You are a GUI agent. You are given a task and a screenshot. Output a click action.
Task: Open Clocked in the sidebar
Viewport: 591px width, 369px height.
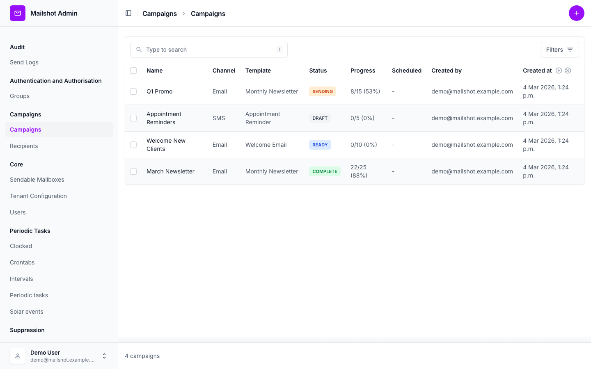click(x=21, y=246)
